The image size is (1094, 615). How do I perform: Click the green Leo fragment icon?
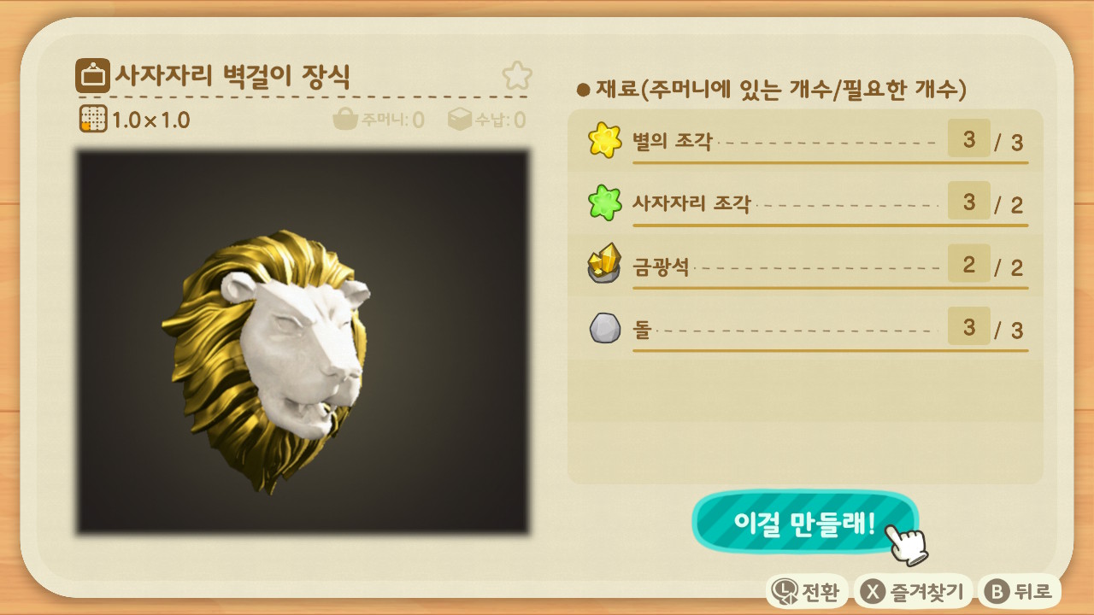(x=605, y=203)
